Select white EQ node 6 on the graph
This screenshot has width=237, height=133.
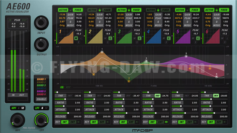point(216,77)
